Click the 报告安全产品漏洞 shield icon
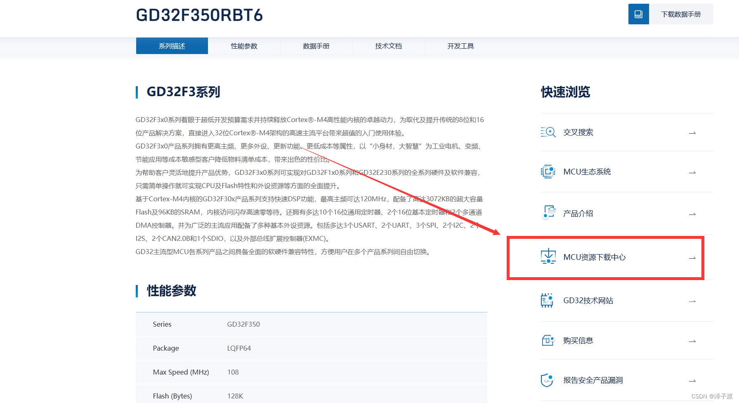 point(547,380)
